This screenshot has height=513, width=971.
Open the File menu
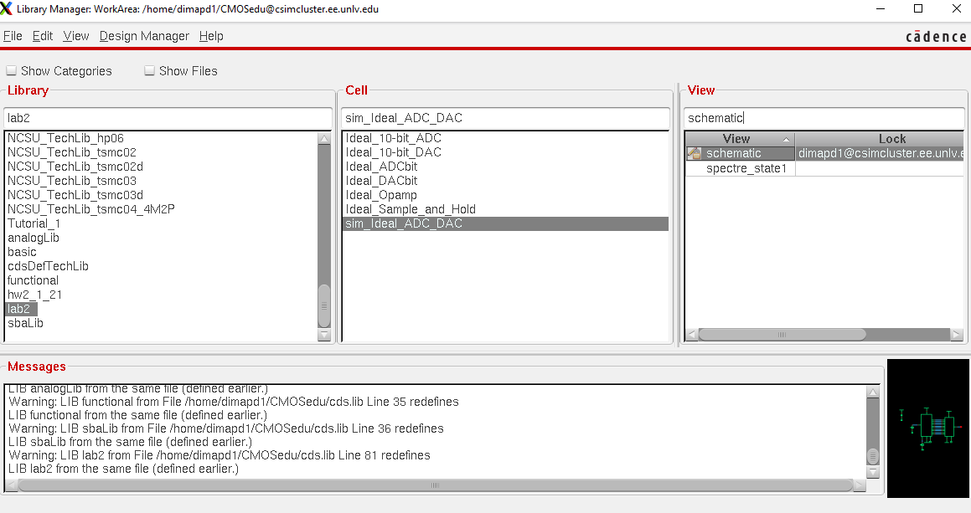point(13,36)
